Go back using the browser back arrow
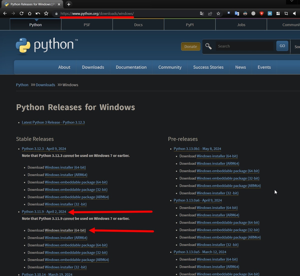 (x=5, y=13)
